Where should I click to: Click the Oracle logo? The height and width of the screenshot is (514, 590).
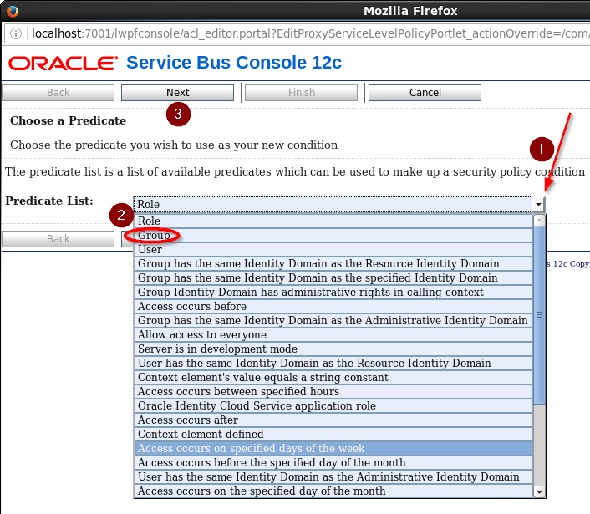click(64, 64)
